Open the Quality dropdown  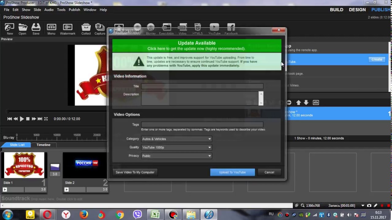click(x=176, y=147)
